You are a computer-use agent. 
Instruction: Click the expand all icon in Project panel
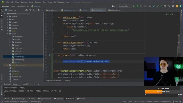pyautogui.click(x=30, y=10)
